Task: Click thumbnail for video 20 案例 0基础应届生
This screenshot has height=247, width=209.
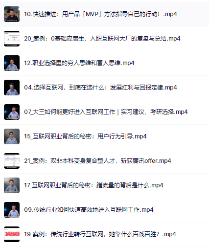Action: 12,39
